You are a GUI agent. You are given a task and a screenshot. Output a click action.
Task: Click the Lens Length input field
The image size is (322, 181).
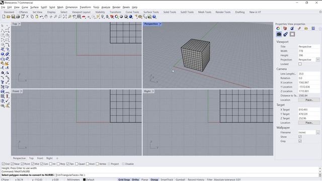(x=309, y=74)
